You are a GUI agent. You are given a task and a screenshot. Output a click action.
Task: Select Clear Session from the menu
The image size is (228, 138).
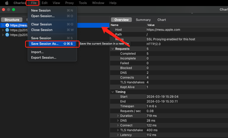[41, 24]
